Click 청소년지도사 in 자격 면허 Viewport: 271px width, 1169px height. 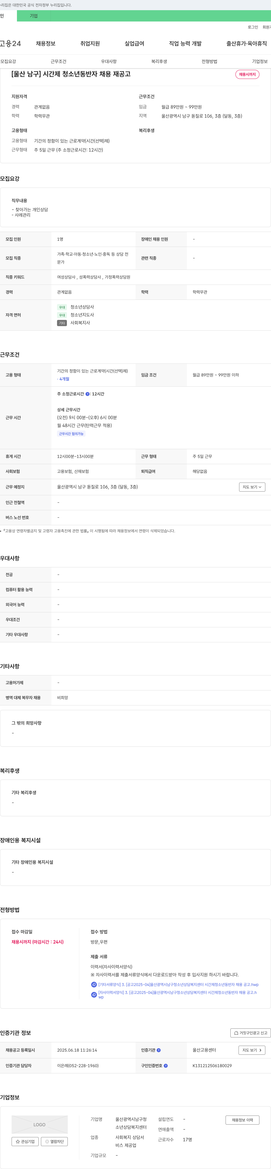(x=82, y=315)
